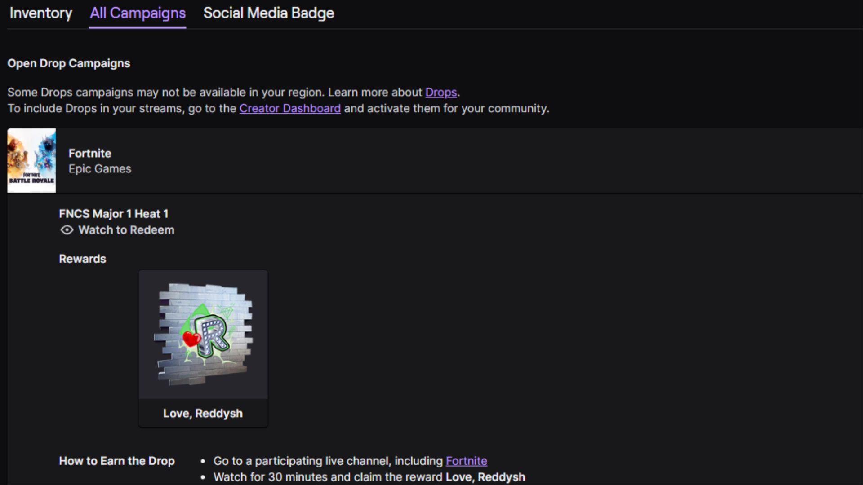Open the Inventory tab
Image resolution: width=863 pixels, height=485 pixels.
(40, 13)
